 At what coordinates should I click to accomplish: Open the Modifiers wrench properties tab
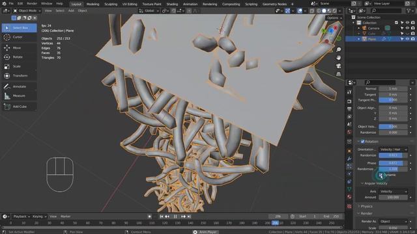pos(349,159)
